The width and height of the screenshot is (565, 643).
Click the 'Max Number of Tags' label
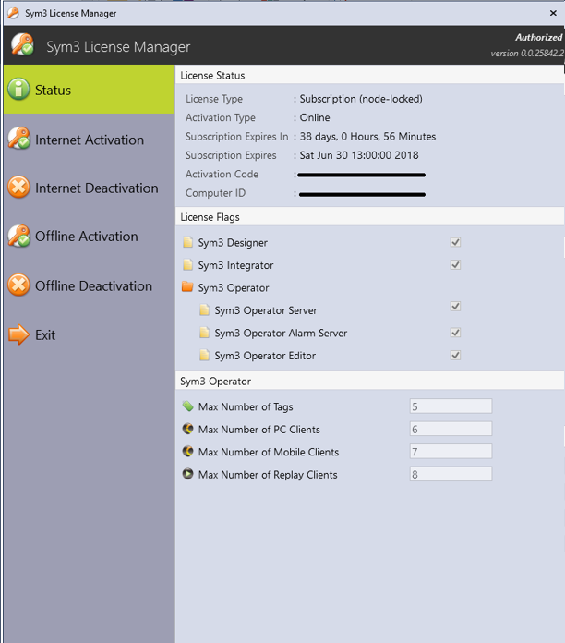(246, 406)
